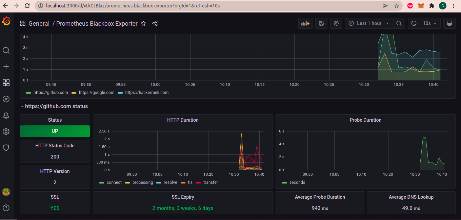The image size is (461, 220).
Task: Click the browser reload button
Action: click(28, 6)
